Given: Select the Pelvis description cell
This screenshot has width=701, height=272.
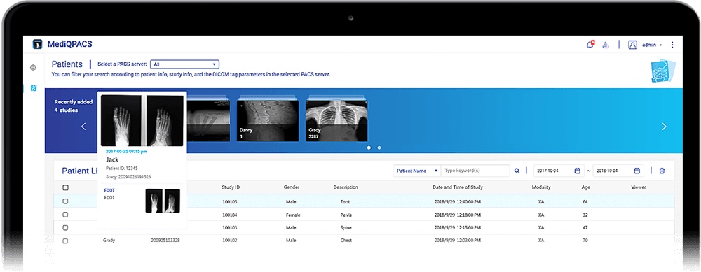Looking at the screenshot, I should [346, 215].
